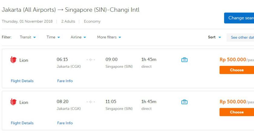The image size is (254, 133).
Task: Open the More filters dropdown
Action: (x=109, y=37)
